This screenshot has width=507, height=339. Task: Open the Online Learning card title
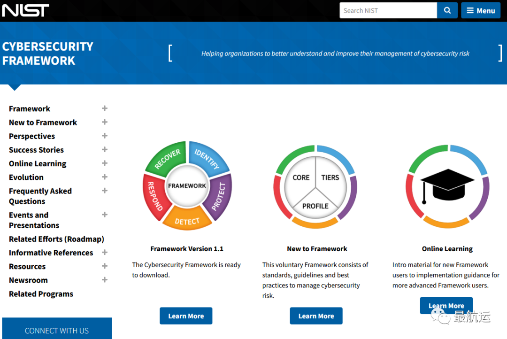[447, 249]
